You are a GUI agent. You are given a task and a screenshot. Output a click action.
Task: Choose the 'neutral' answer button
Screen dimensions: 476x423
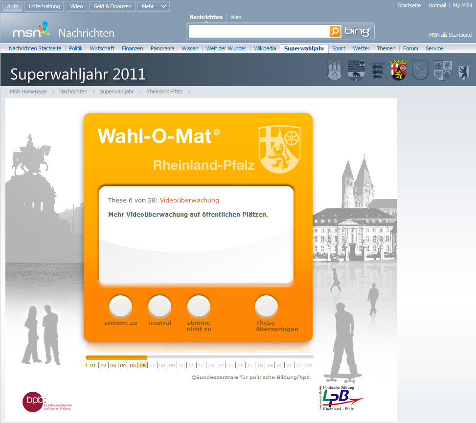[159, 307]
